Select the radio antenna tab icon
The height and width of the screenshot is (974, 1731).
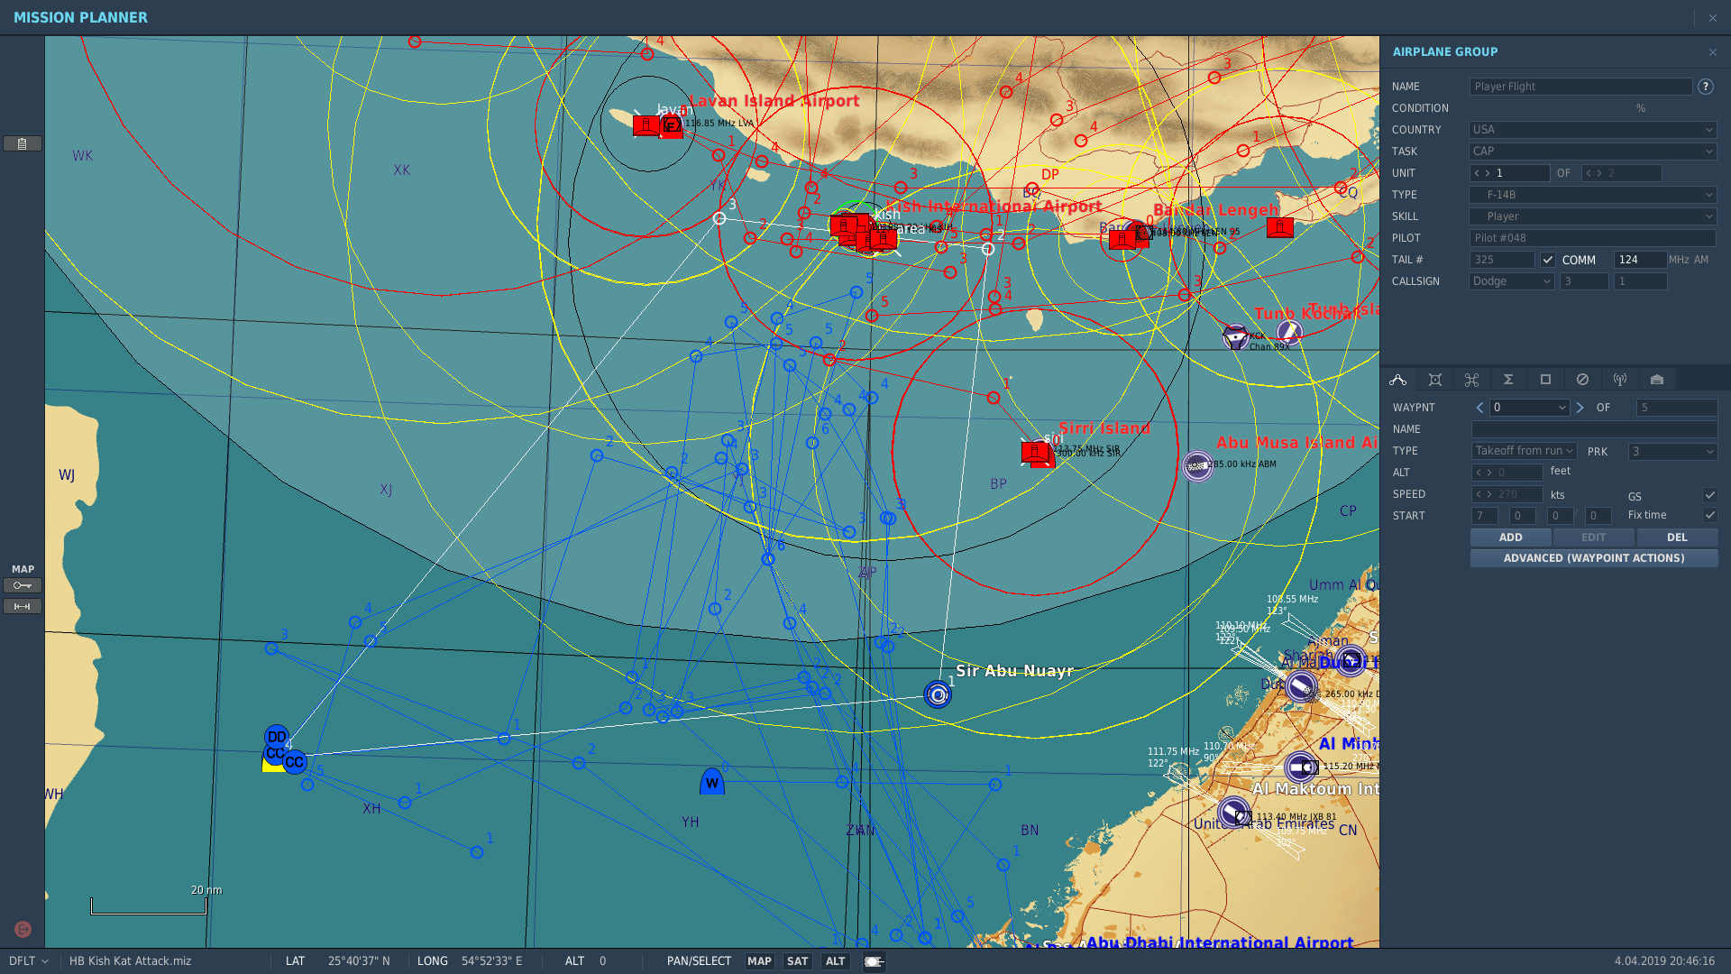coord(1620,380)
